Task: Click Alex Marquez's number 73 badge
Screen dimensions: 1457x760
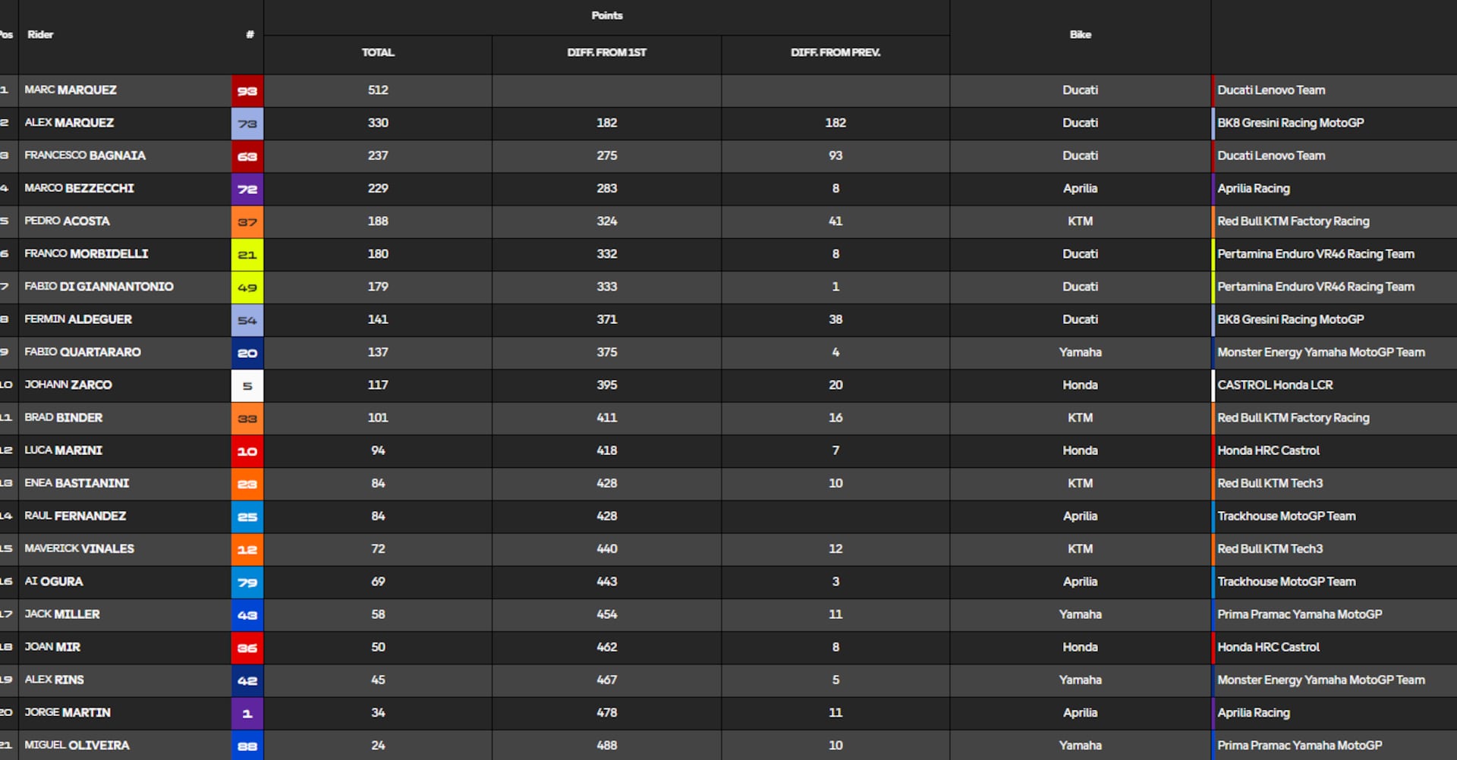Action: [247, 124]
